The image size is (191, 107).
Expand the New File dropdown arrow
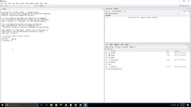3,6
